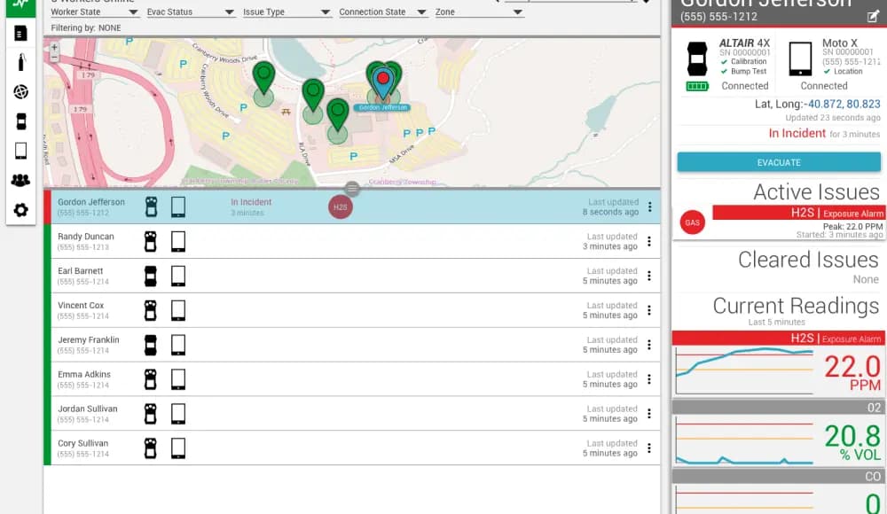Click the edit icon next to Gordon Jefferson's name
The height and width of the screenshot is (514, 887).
(872, 16)
